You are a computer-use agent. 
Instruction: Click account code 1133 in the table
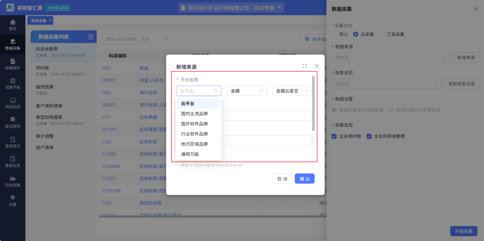point(106,203)
